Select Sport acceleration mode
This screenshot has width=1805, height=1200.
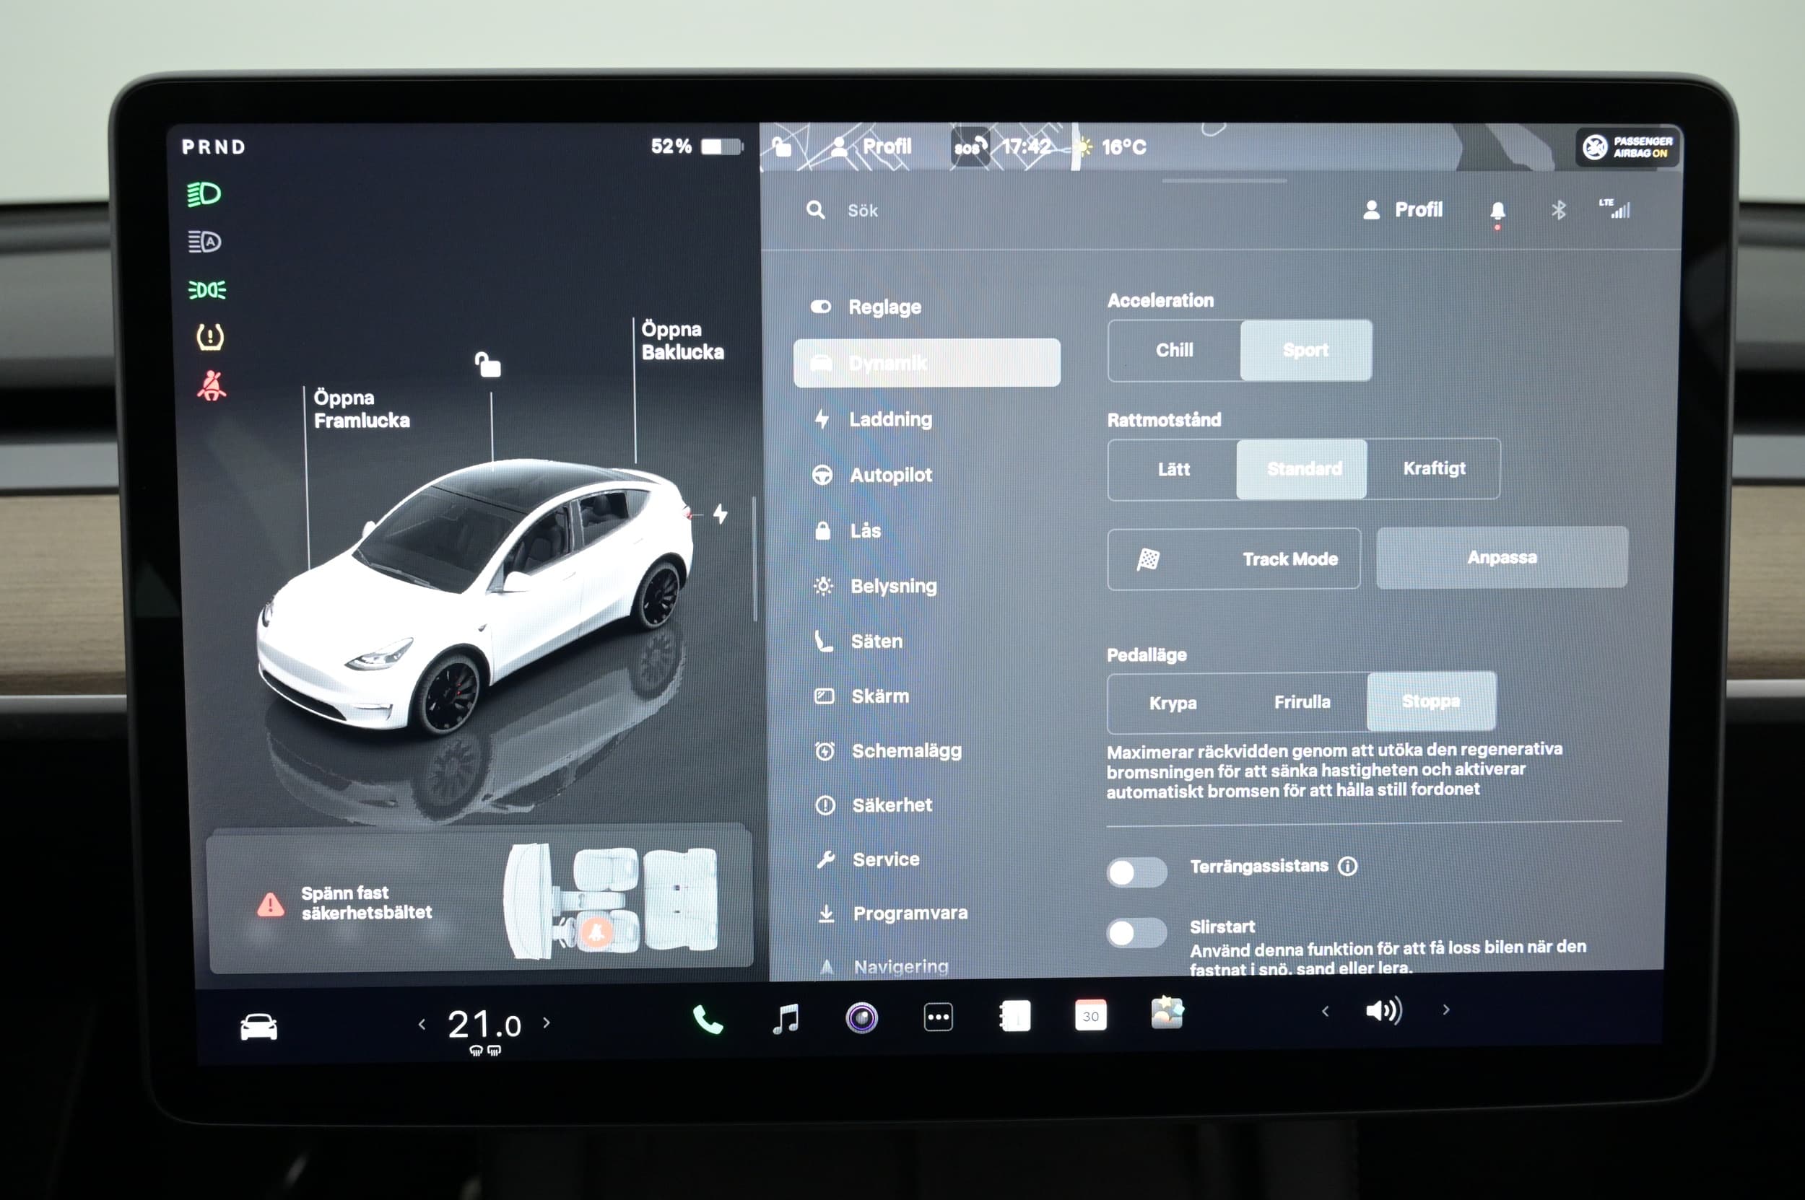point(1305,351)
